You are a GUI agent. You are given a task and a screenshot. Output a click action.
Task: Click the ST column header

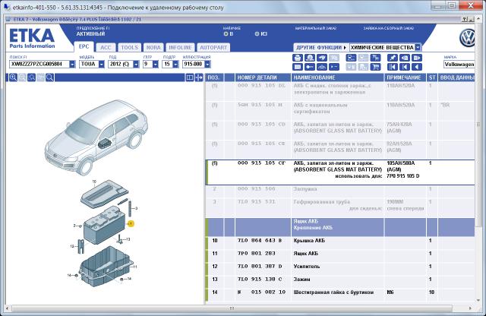pyautogui.click(x=432, y=77)
